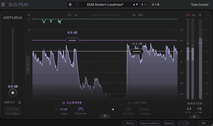
Task: Click the limiter ceiling handle
Action: click(x=137, y=51)
